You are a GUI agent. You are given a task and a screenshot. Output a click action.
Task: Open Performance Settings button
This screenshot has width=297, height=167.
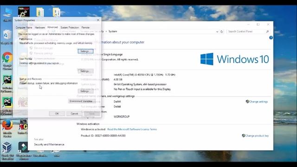[x=85, y=51]
